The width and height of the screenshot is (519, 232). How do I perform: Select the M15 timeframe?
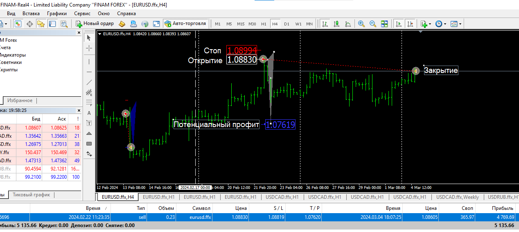pos(241,24)
